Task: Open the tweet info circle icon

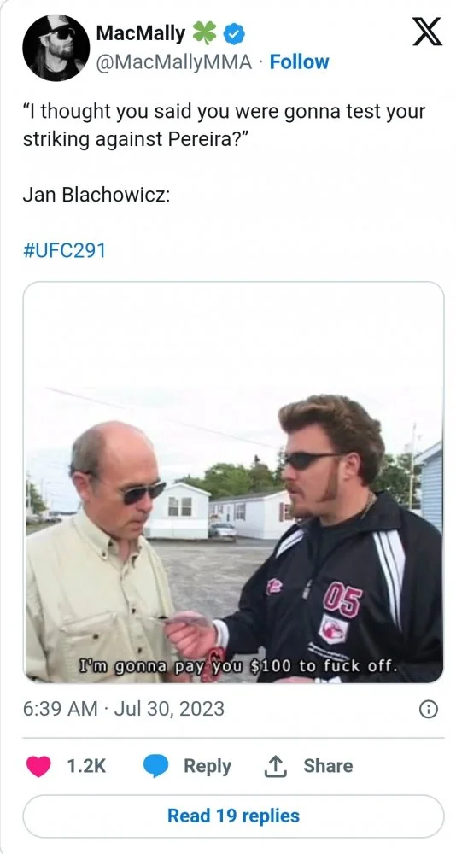Action: (428, 709)
